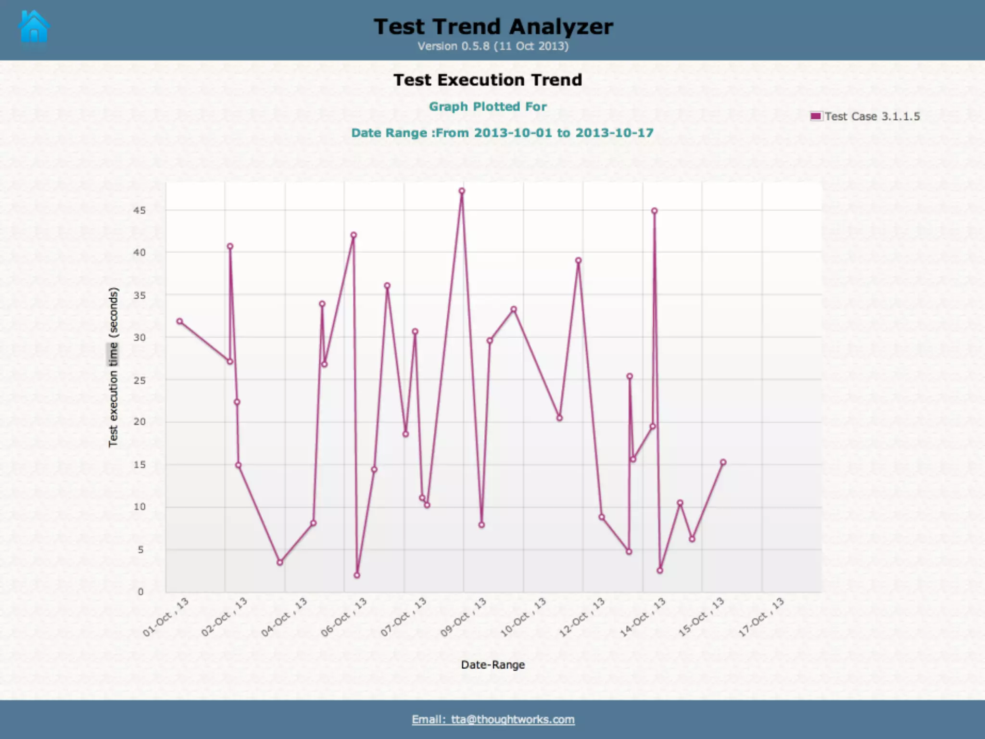Screen dimensions: 985x739
Task: Click the 42-second data point near 06-Oct
Action: (x=354, y=235)
